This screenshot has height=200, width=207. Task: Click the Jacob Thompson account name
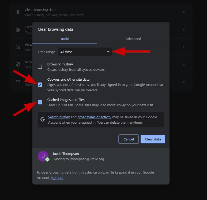(x=66, y=154)
